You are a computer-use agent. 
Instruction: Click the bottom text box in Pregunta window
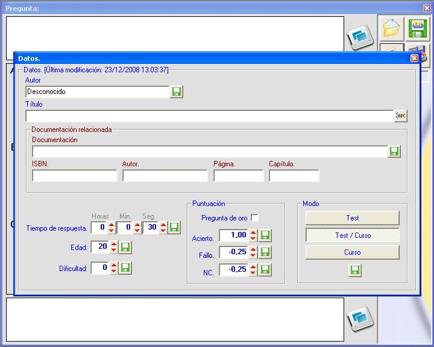tap(175, 319)
